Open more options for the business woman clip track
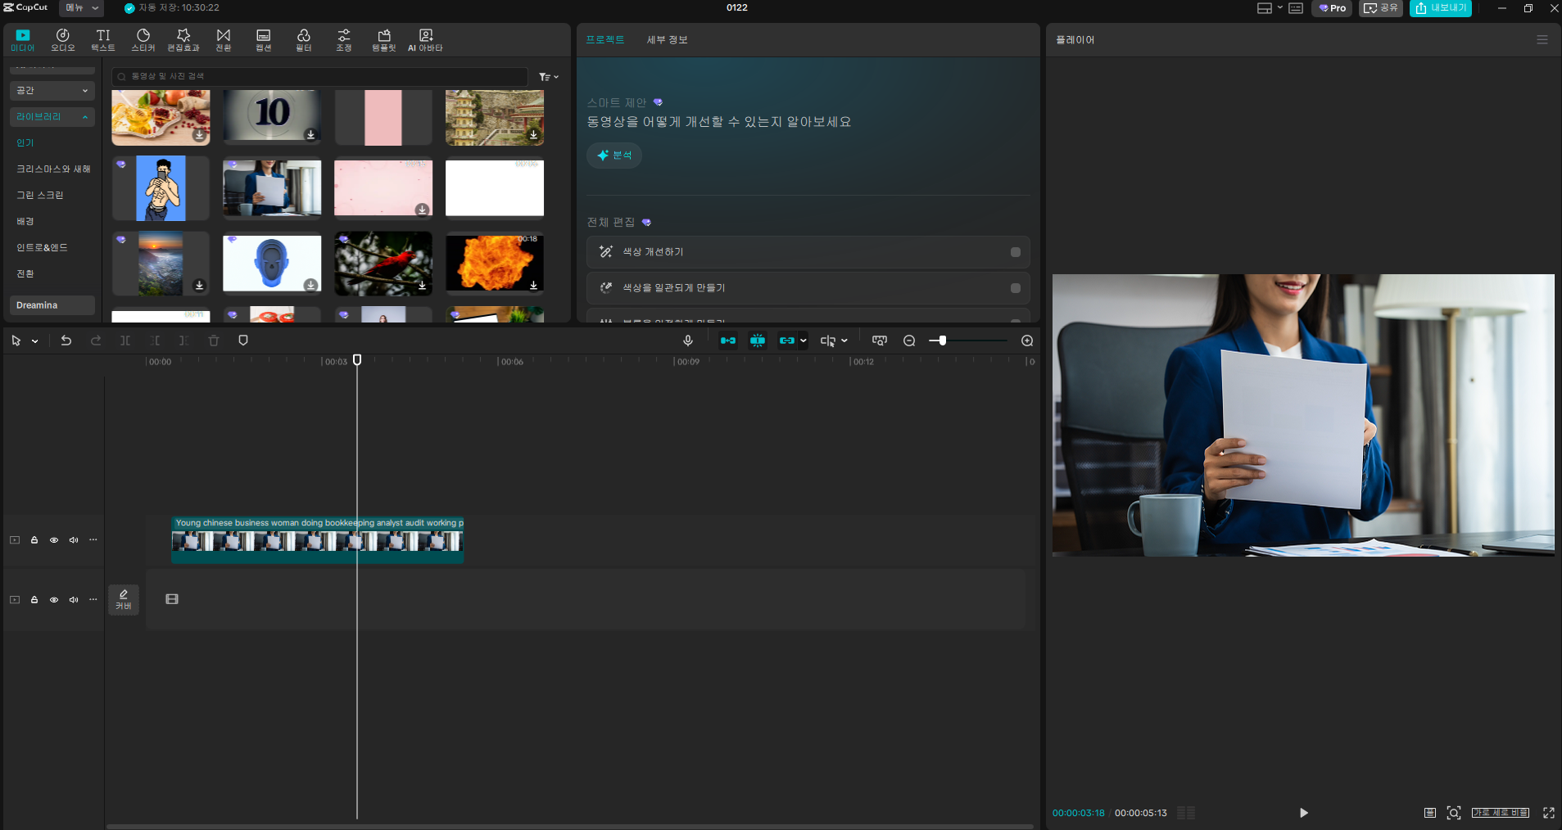Viewport: 1562px width, 830px height. [93, 540]
